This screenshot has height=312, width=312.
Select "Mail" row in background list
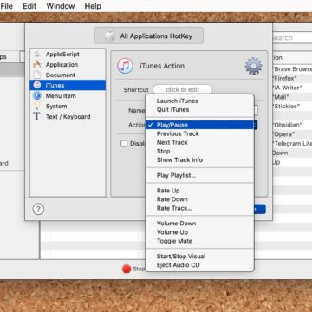tap(292, 97)
